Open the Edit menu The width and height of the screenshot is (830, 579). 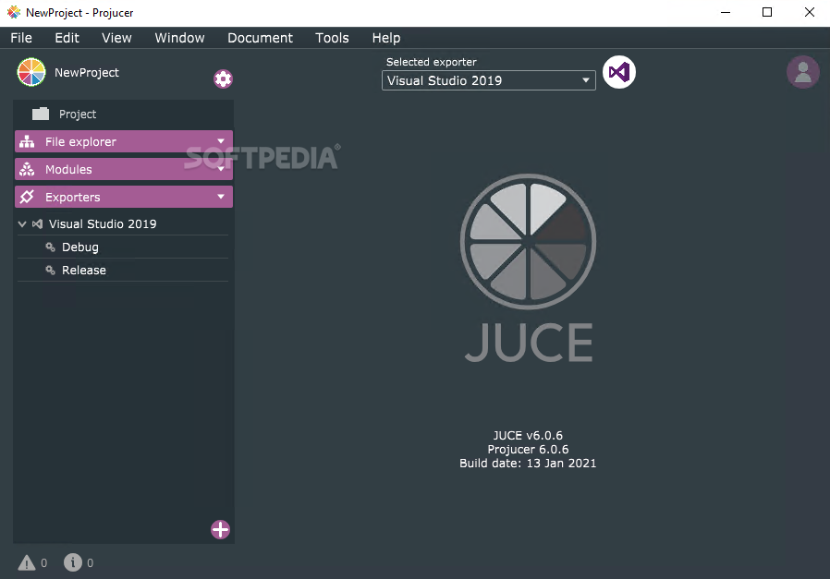coord(67,38)
